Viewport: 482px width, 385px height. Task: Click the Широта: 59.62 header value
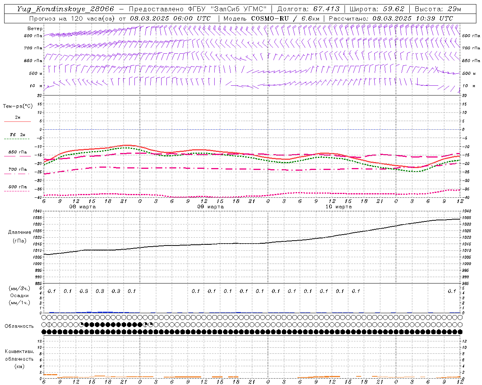[377, 9]
